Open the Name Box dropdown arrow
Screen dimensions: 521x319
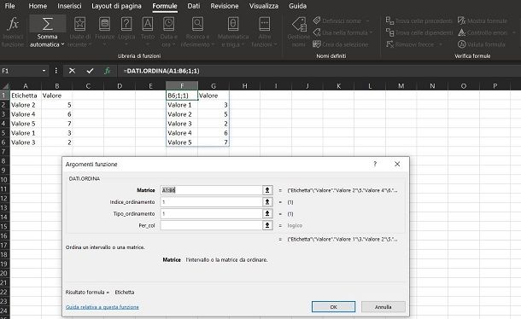(44, 71)
